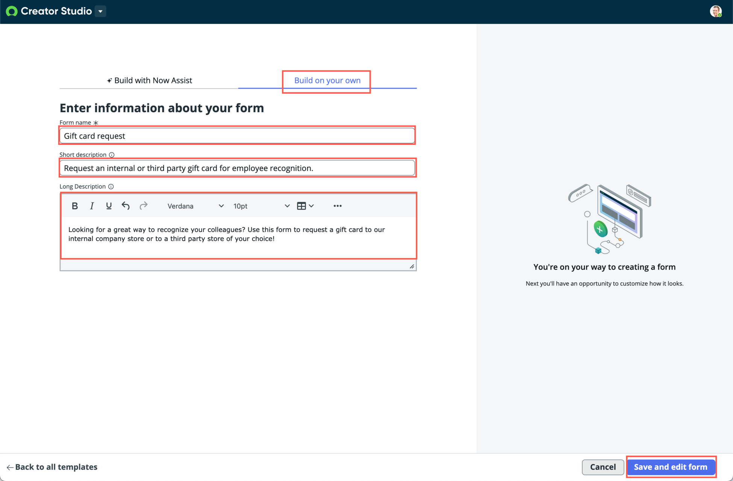Image resolution: width=733 pixels, height=481 pixels.
Task: Click the ServiceNow logo icon
Action: tap(12, 11)
